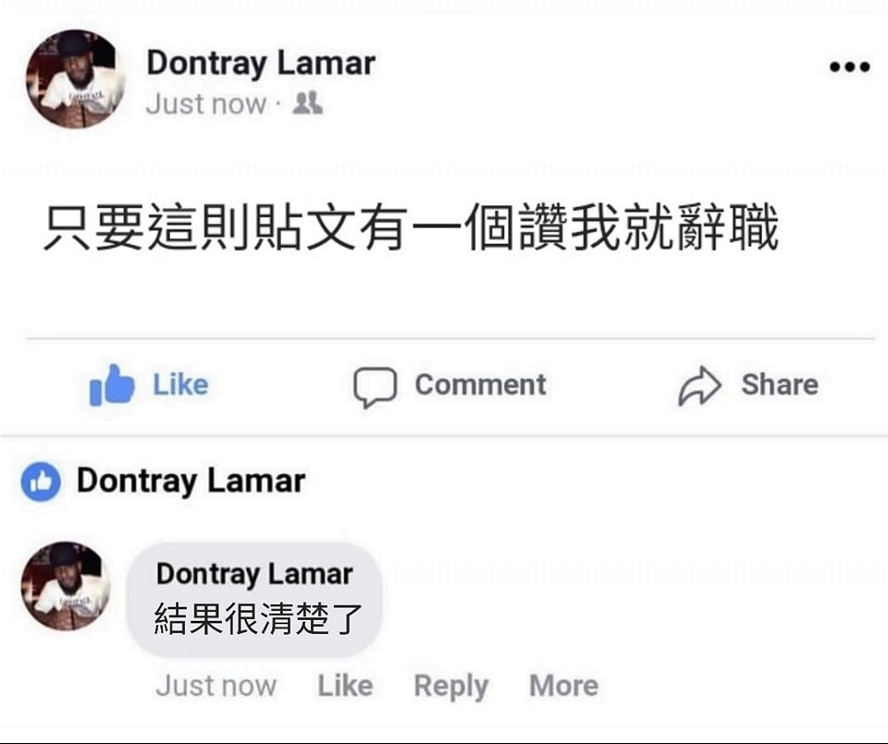The height and width of the screenshot is (744, 888).
Task: Click the blue thumbs-up Like icon
Action: tap(112, 384)
